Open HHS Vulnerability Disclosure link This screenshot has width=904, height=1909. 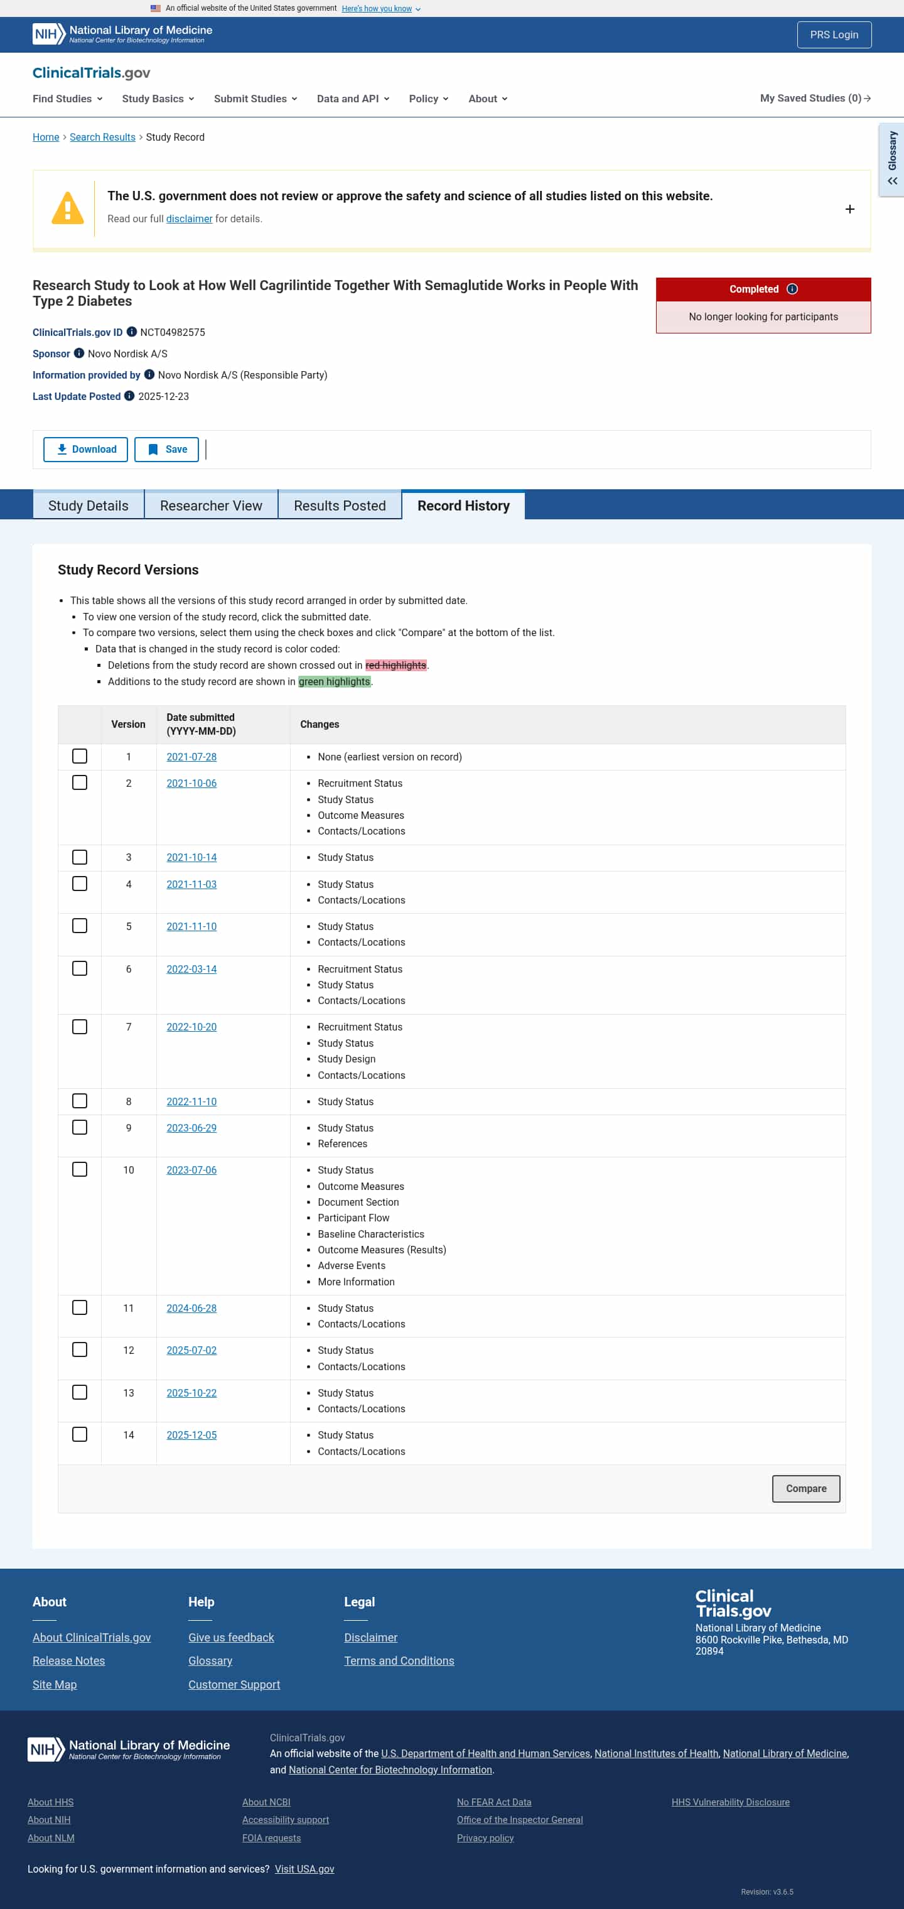[731, 1802]
